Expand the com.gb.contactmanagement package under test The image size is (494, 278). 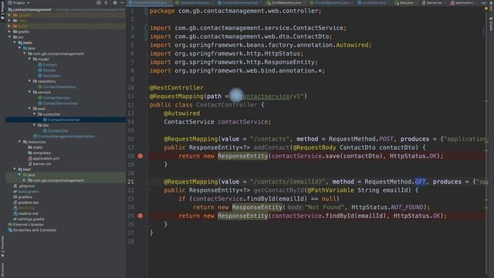click(25, 180)
